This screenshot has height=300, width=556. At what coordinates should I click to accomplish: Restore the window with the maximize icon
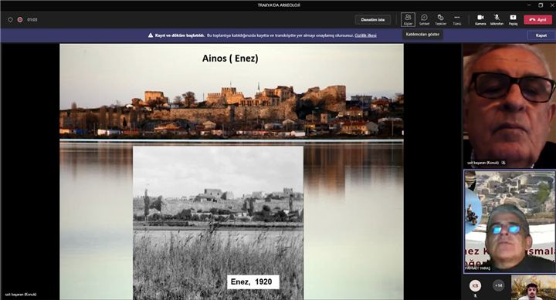[541, 5]
